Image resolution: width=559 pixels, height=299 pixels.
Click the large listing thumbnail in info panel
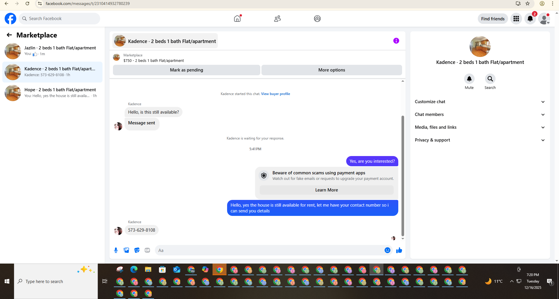480,46
